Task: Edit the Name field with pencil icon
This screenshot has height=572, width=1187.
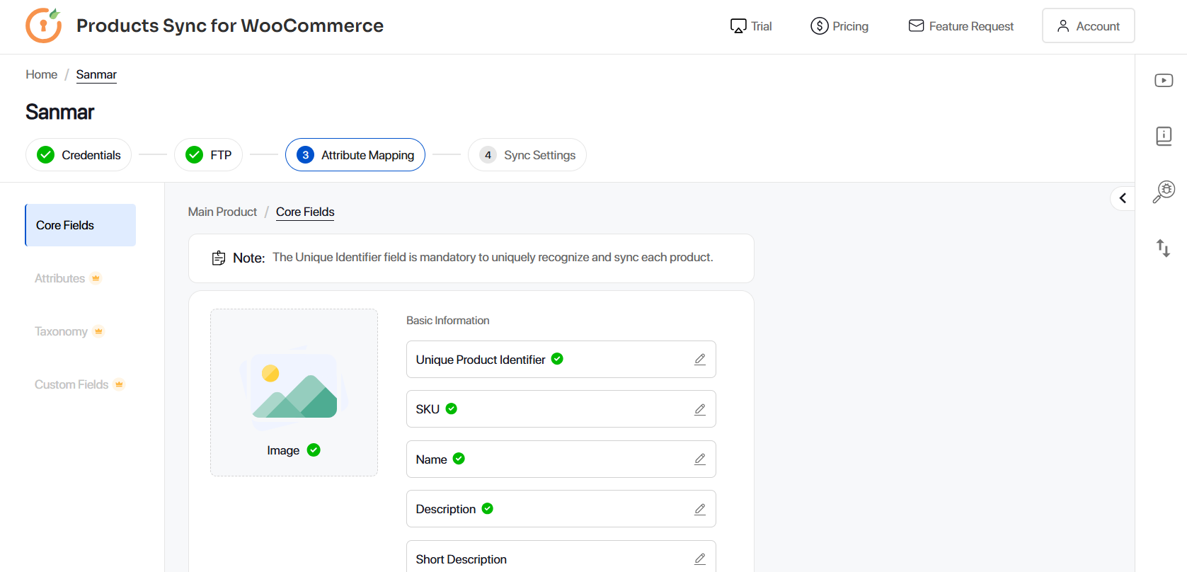Action: pyautogui.click(x=699, y=459)
